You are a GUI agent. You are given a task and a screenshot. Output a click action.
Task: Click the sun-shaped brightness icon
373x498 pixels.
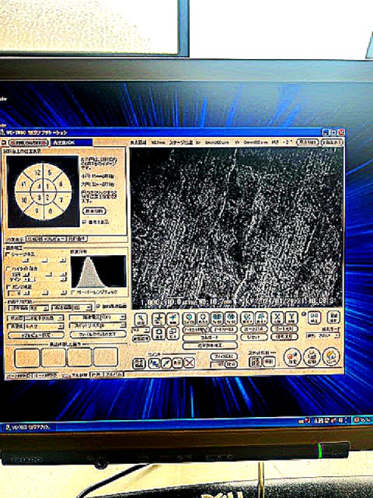pyautogui.click(x=203, y=318)
